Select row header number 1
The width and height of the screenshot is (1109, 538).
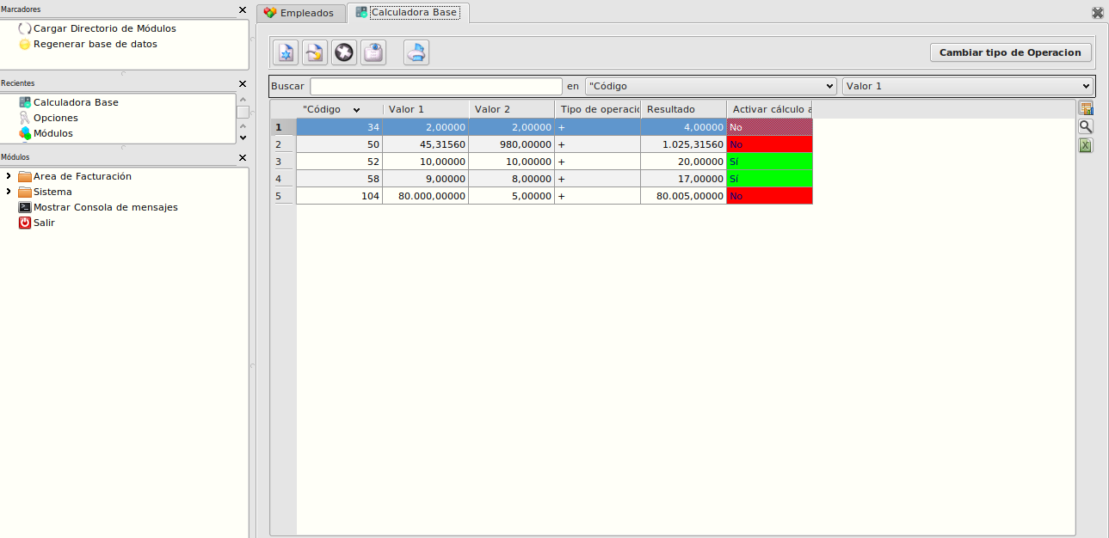click(x=284, y=127)
